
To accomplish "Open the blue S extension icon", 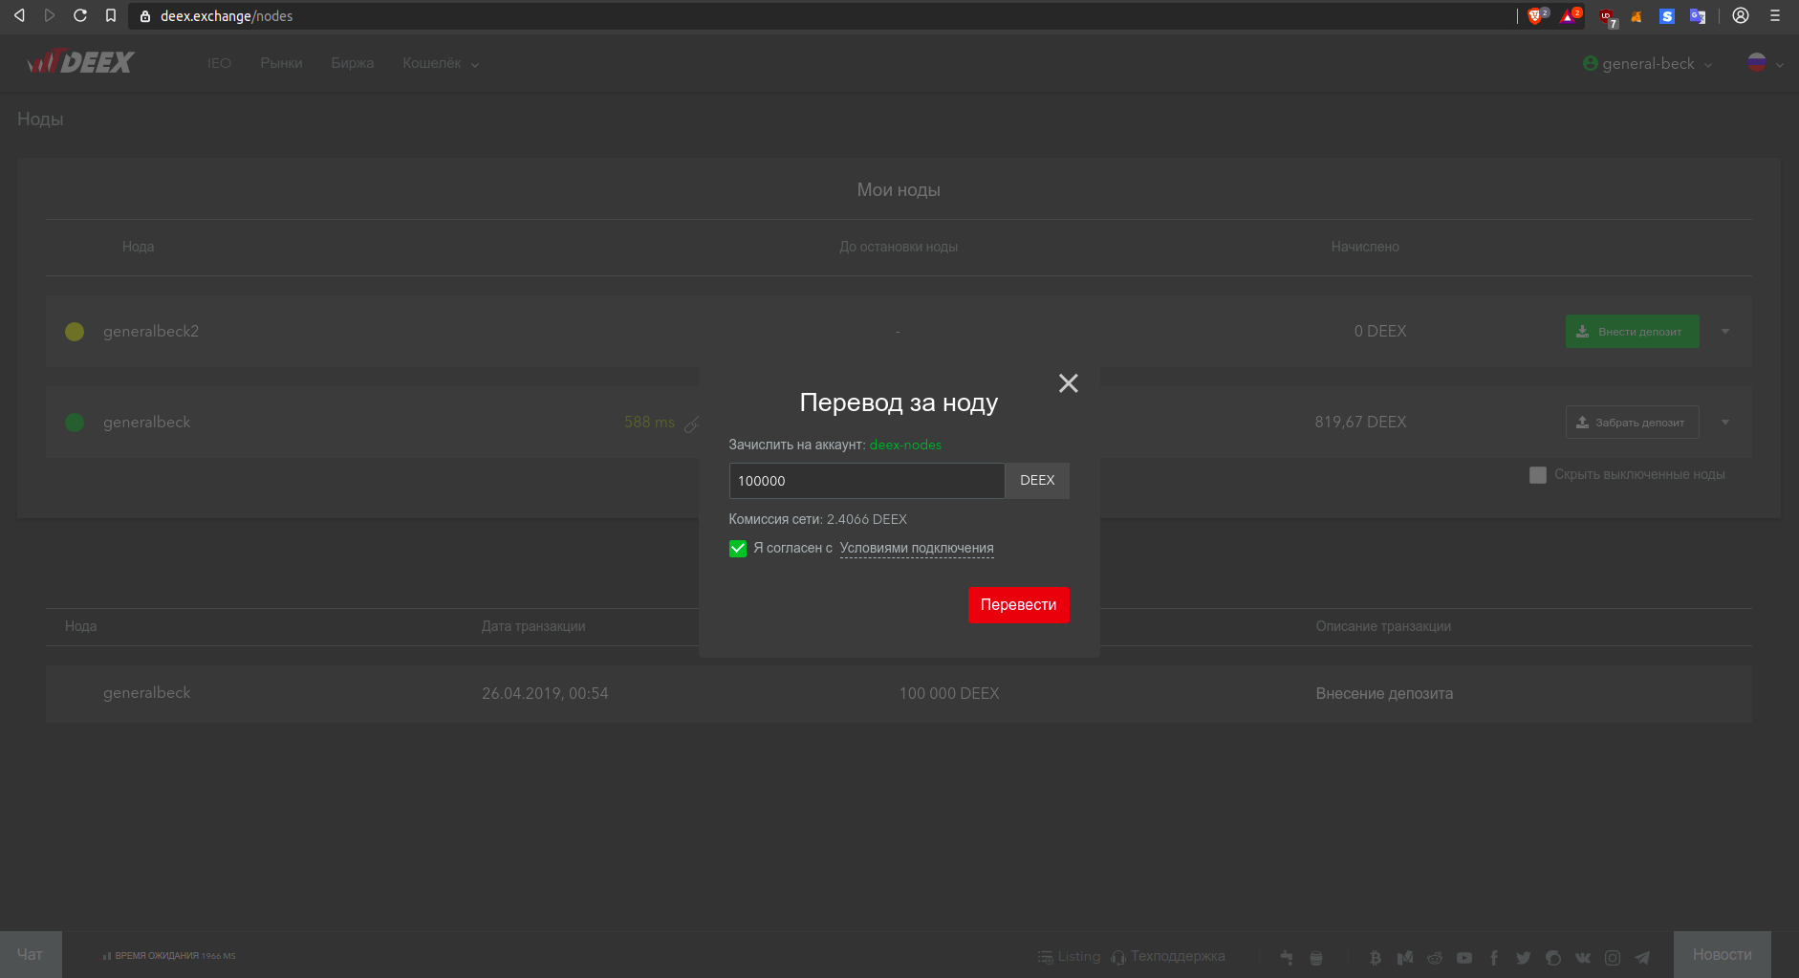I will point(1667,16).
